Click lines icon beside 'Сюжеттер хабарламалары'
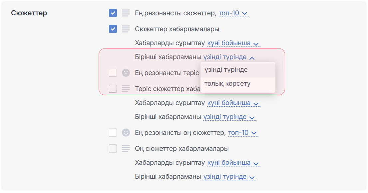368x193 pixels. tap(126, 29)
